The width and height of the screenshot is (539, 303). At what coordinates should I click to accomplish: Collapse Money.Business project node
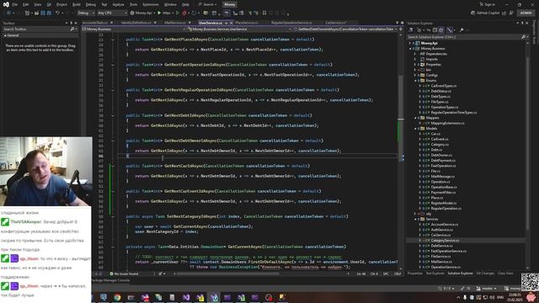click(x=410, y=49)
